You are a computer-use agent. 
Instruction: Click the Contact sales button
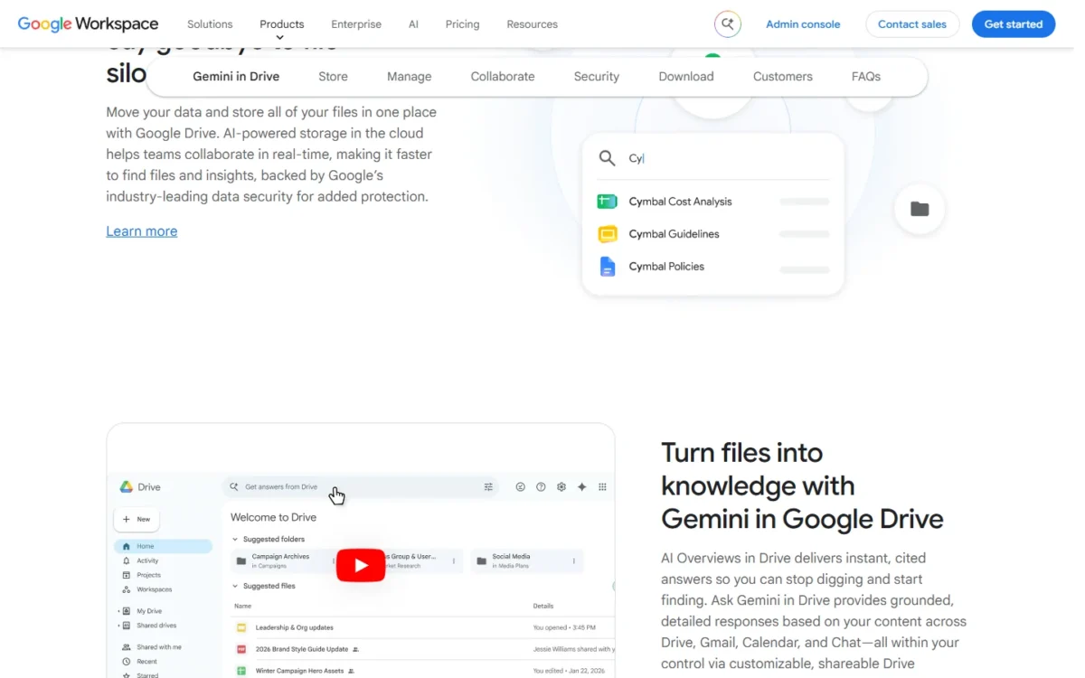point(912,24)
